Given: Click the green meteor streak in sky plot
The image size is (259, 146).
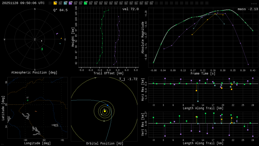Looking at the screenshot, I should pos(42,49).
